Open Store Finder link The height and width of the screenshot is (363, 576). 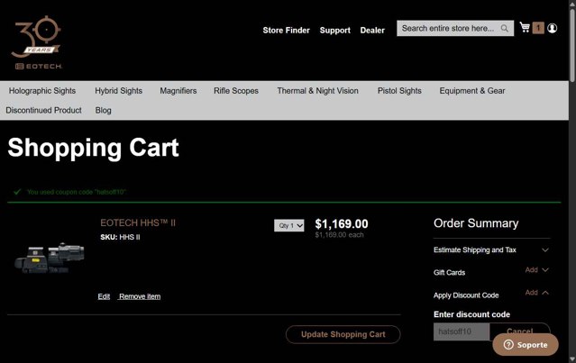(286, 31)
